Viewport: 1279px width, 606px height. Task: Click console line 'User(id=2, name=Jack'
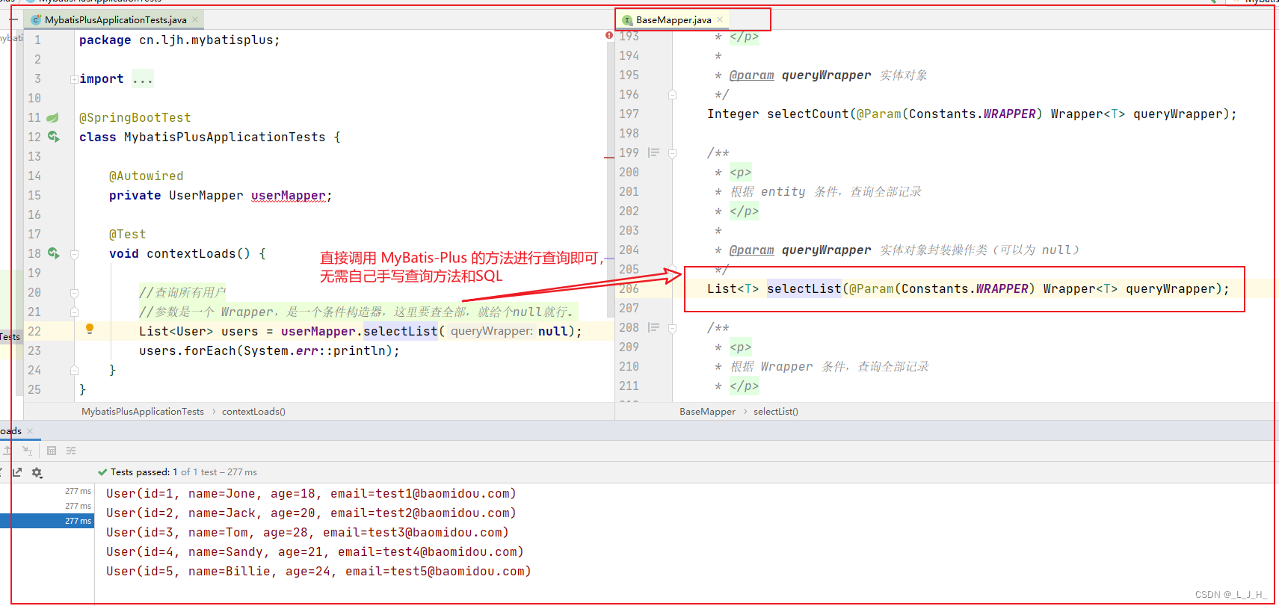311,513
